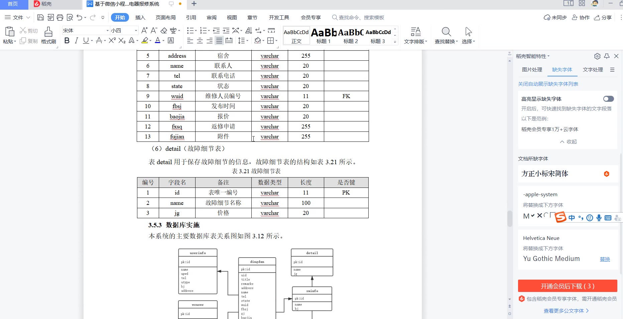Enable highlight missing fonts switch
The width and height of the screenshot is (623, 319).
click(608, 99)
